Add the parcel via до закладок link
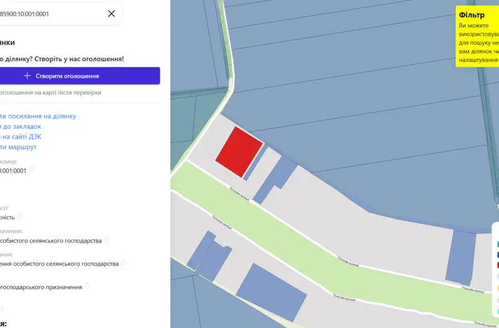Screen dimensions: 499x328 (21, 126)
